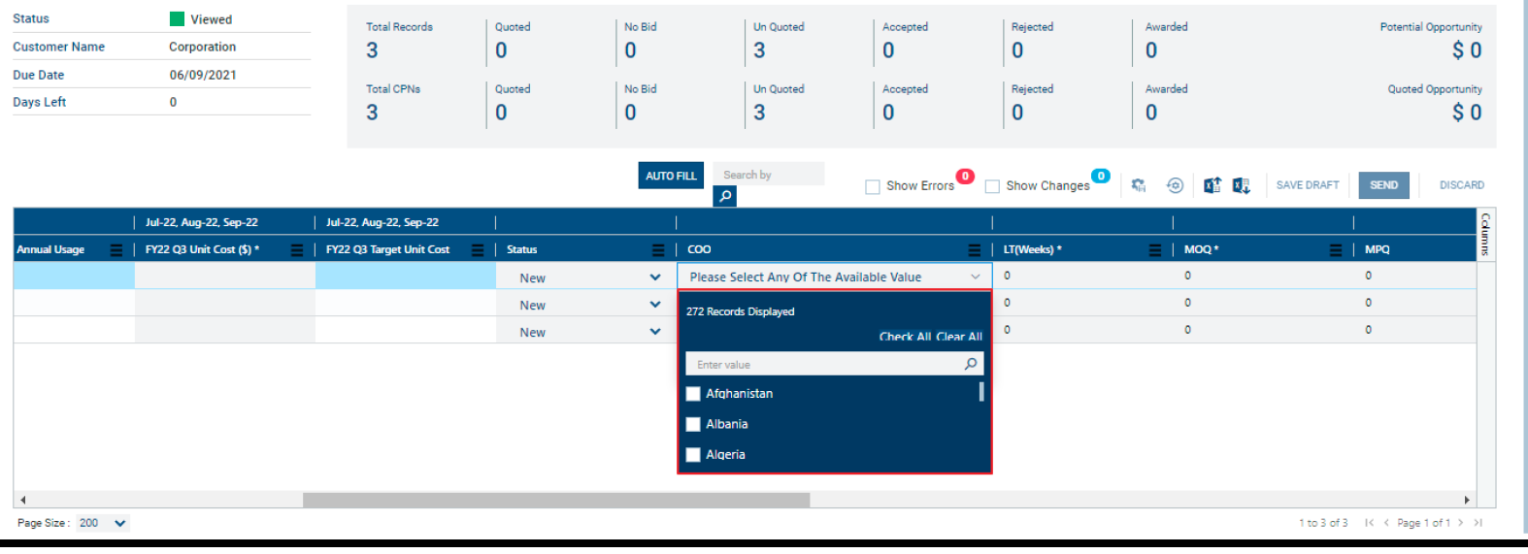Screen dimensions: 1528x554
Task: Open the Annual Usage column menu icon
Action: coord(116,249)
